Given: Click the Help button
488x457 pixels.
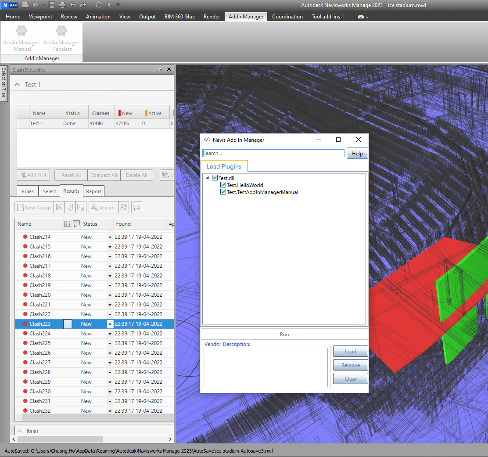Looking at the screenshot, I should (x=357, y=154).
